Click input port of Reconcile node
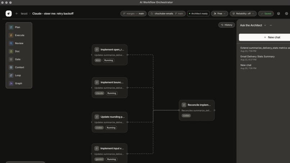The width and height of the screenshot is (290, 163). [179, 110]
